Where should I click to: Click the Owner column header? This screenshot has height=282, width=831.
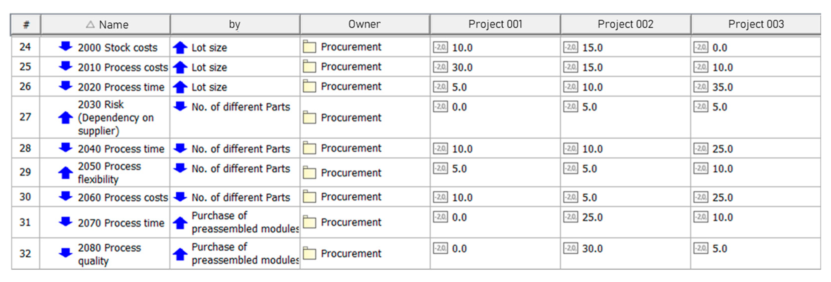coord(364,24)
